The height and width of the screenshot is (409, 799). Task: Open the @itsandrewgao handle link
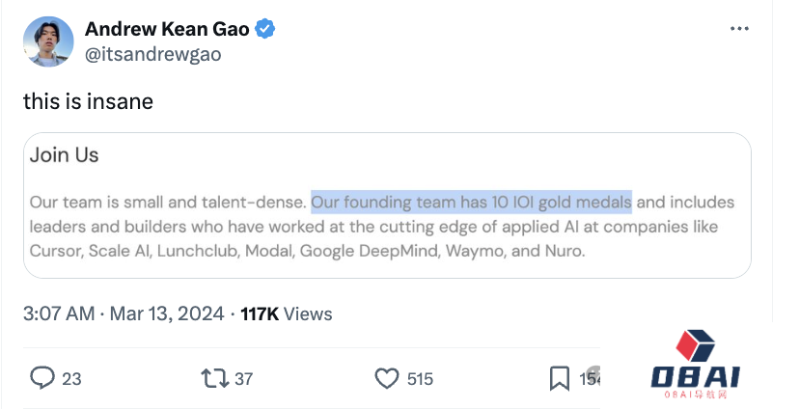152,54
